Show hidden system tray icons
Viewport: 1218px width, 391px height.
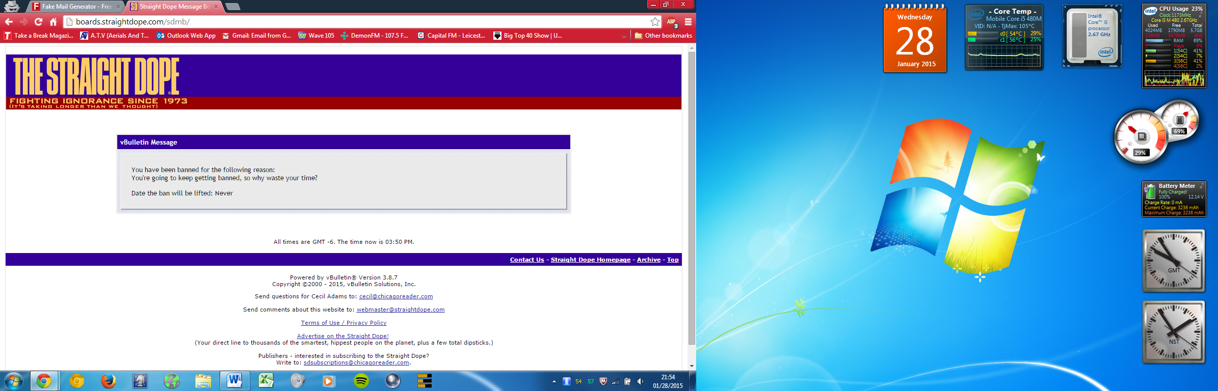point(554,381)
